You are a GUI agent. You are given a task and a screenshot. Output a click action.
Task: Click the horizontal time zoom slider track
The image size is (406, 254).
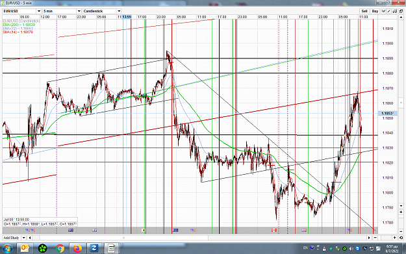coord(385,238)
